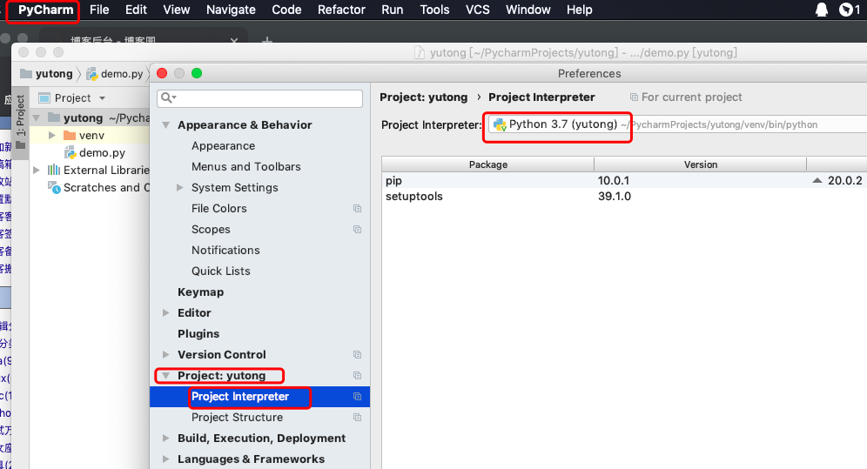Select Project: yutong settings category
Image resolution: width=867 pixels, height=469 pixels.
[221, 376]
